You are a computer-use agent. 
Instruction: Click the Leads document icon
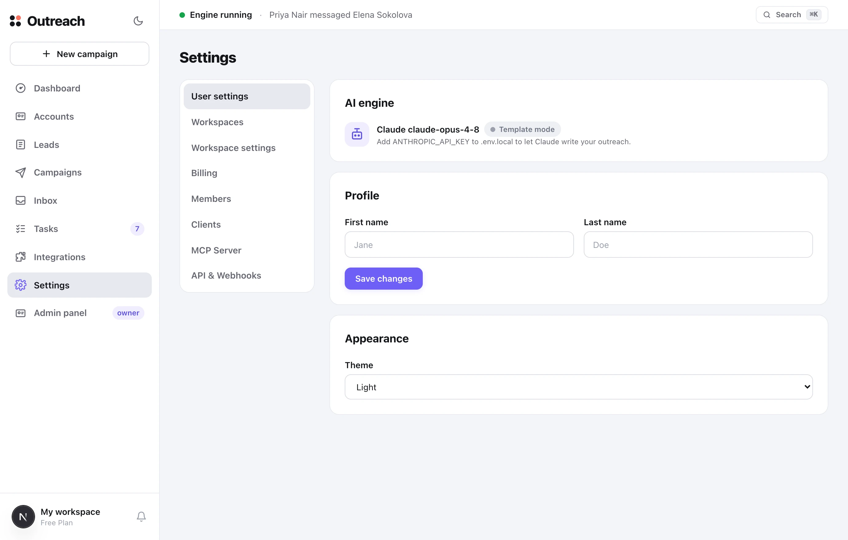(x=20, y=145)
